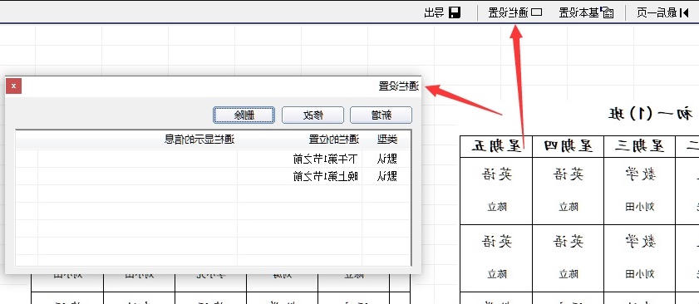This screenshot has height=304, width=699.
Task: Select the 晚上第1节之前 row entry
Action: pos(326,177)
